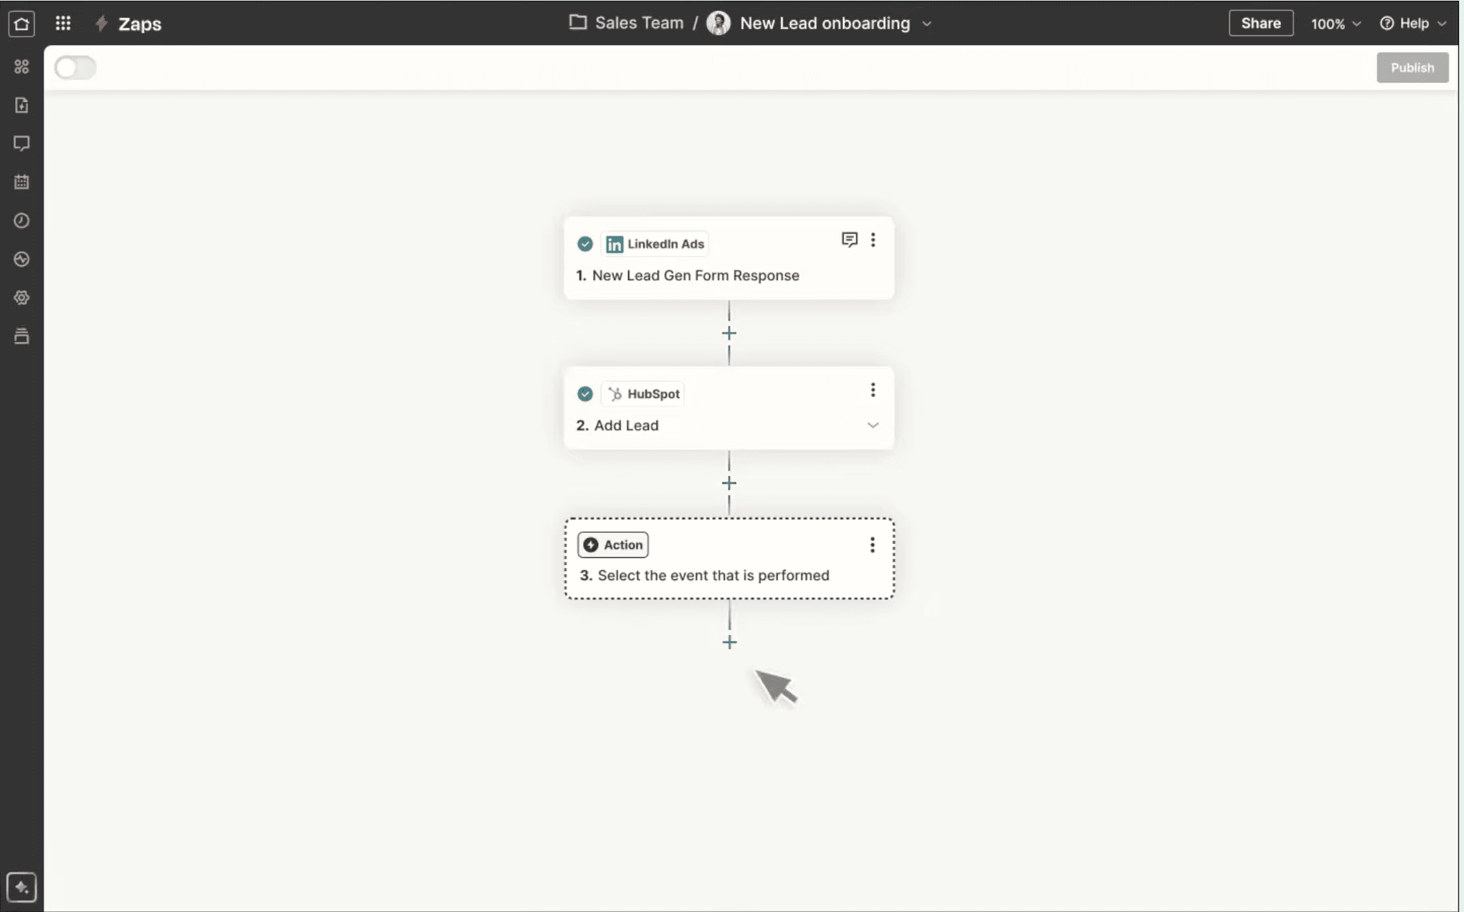Click the Share button

pyautogui.click(x=1260, y=23)
